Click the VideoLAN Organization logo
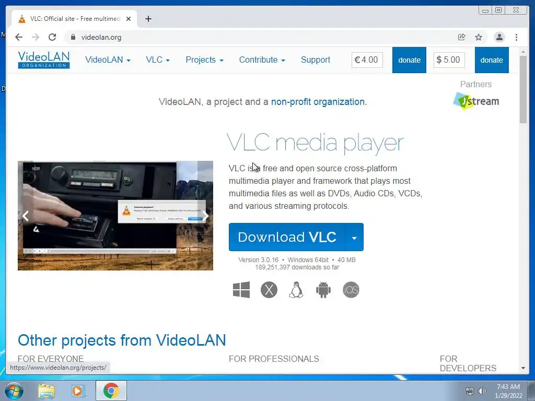 click(x=44, y=60)
